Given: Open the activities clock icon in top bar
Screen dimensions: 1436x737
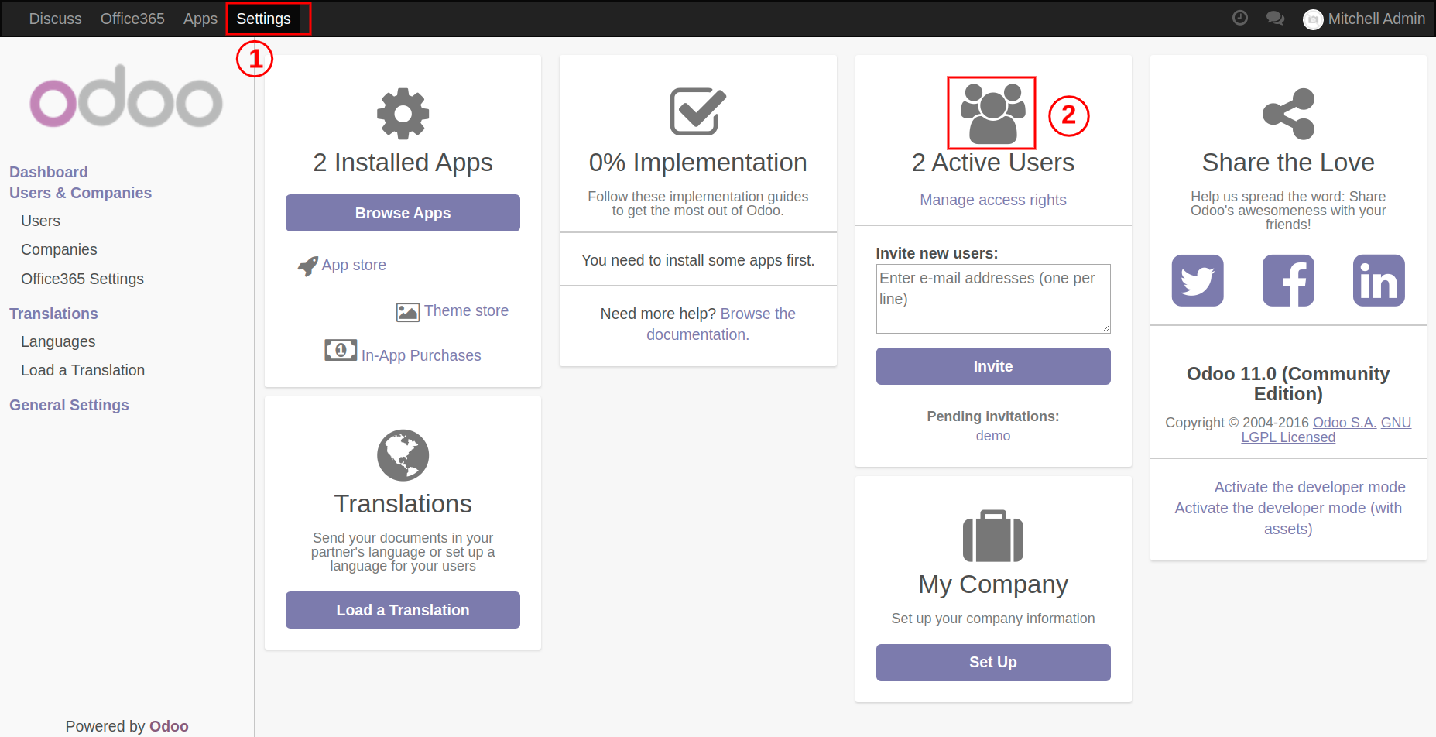Looking at the screenshot, I should (1239, 18).
